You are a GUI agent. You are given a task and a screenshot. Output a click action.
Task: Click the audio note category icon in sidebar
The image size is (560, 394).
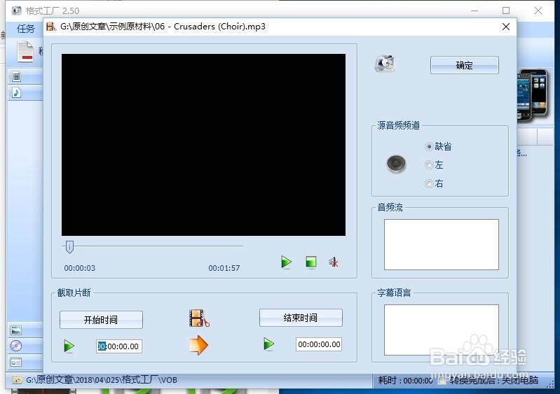tap(16, 92)
